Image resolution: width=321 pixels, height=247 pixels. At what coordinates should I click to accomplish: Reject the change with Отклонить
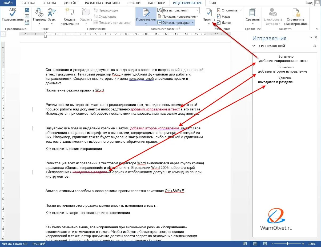[x=227, y=10]
